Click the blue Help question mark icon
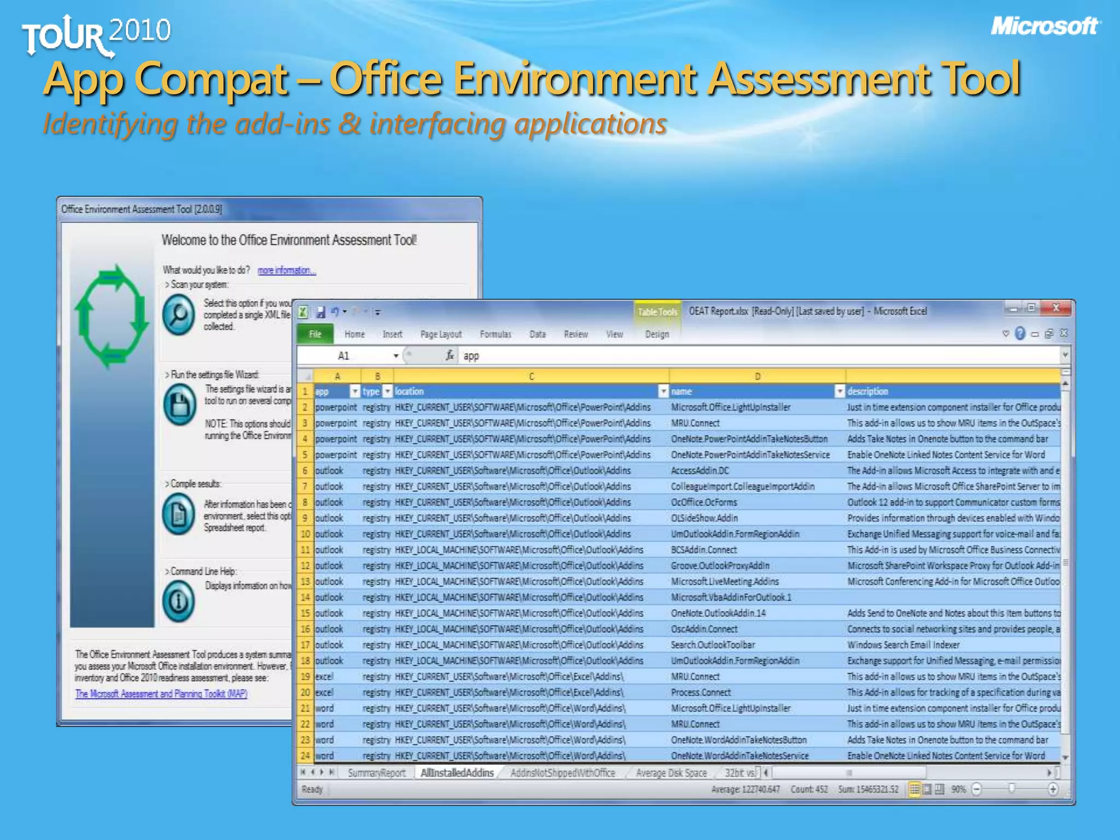Image resolution: width=1120 pixels, height=840 pixels. click(1020, 334)
